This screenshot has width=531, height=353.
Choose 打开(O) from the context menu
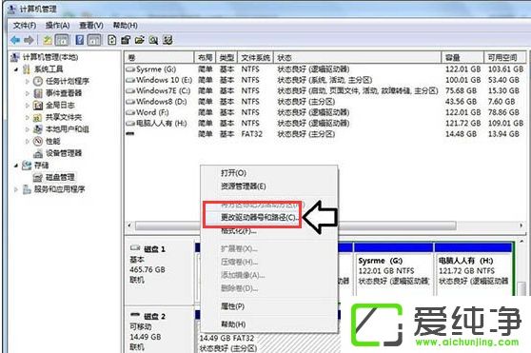tap(234, 173)
